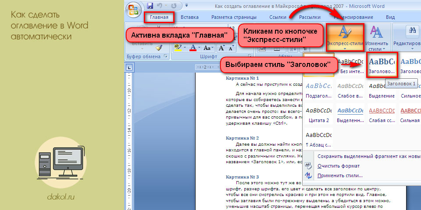Click the Format Painter brush icon
The width and height of the screenshot is (421, 210).
[x=159, y=48]
